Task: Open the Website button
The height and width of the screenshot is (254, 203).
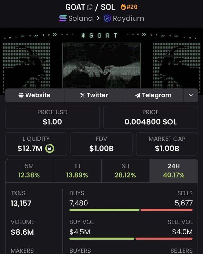Action: point(35,95)
